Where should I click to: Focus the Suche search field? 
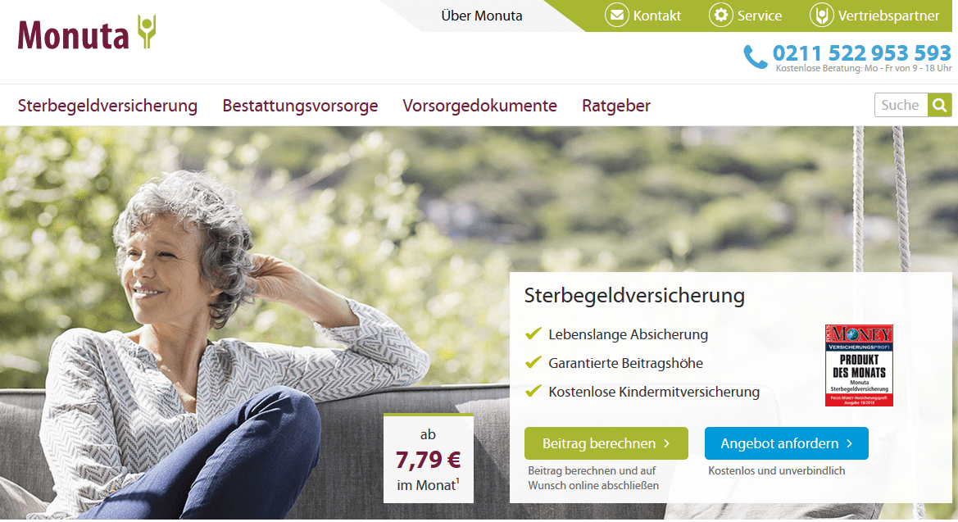pyautogui.click(x=901, y=105)
